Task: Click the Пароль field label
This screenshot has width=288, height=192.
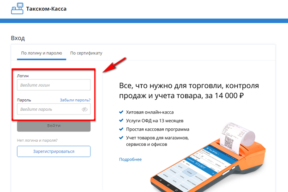Action: click(x=24, y=100)
